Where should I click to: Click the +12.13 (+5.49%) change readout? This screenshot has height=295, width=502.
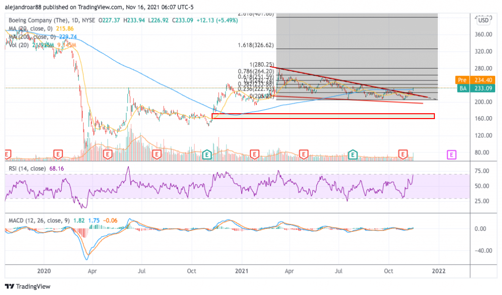pos(217,20)
